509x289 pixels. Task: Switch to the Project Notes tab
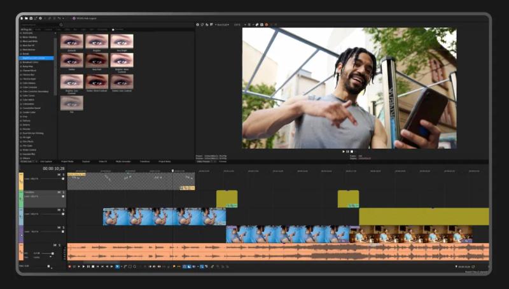click(x=165, y=162)
